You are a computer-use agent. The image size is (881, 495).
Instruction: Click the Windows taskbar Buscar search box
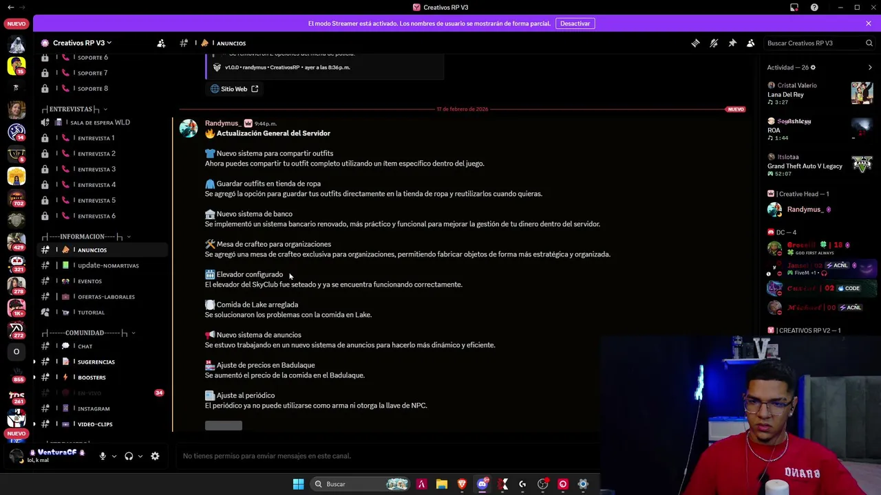click(x=359, y=484)
